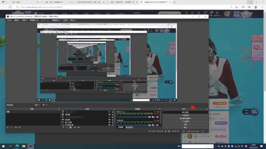The width and height of the screenshot is (266, 149).
Task: Click the Start Recording button in OBS
Action: coord(185,115)
